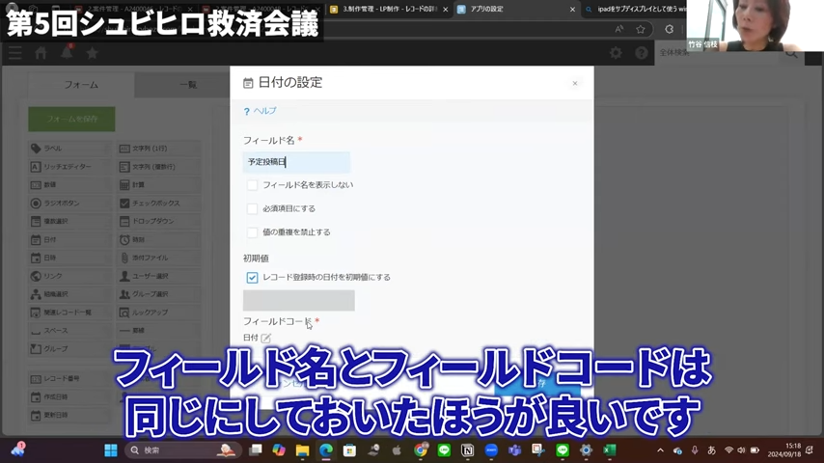Add the 罫線 element from the palette
824x463 pixels.
(x=158, y=331)
